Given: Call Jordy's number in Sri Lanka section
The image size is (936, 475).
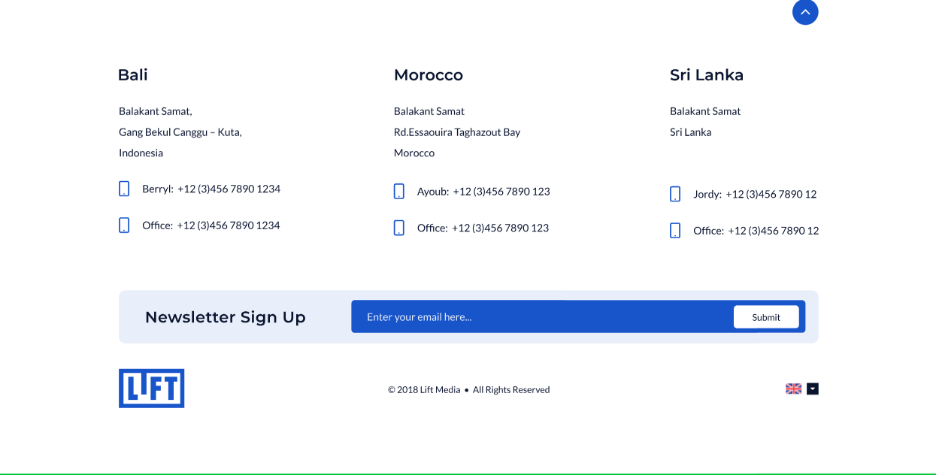Looking at the screenshot, I should [x=772, y=194].
